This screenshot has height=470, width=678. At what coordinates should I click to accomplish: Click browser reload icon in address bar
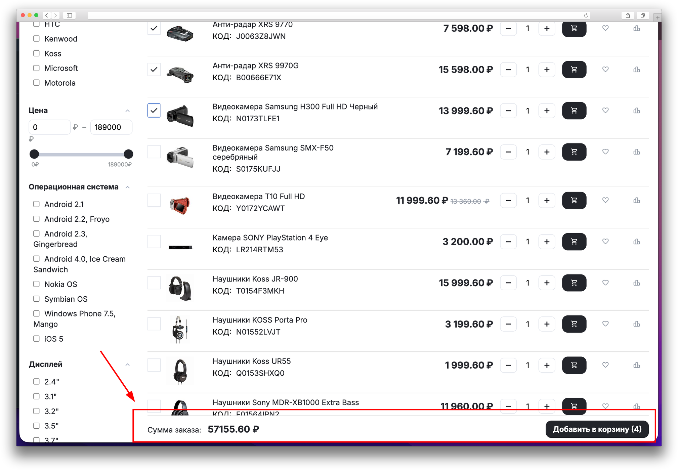coord(586,15)
